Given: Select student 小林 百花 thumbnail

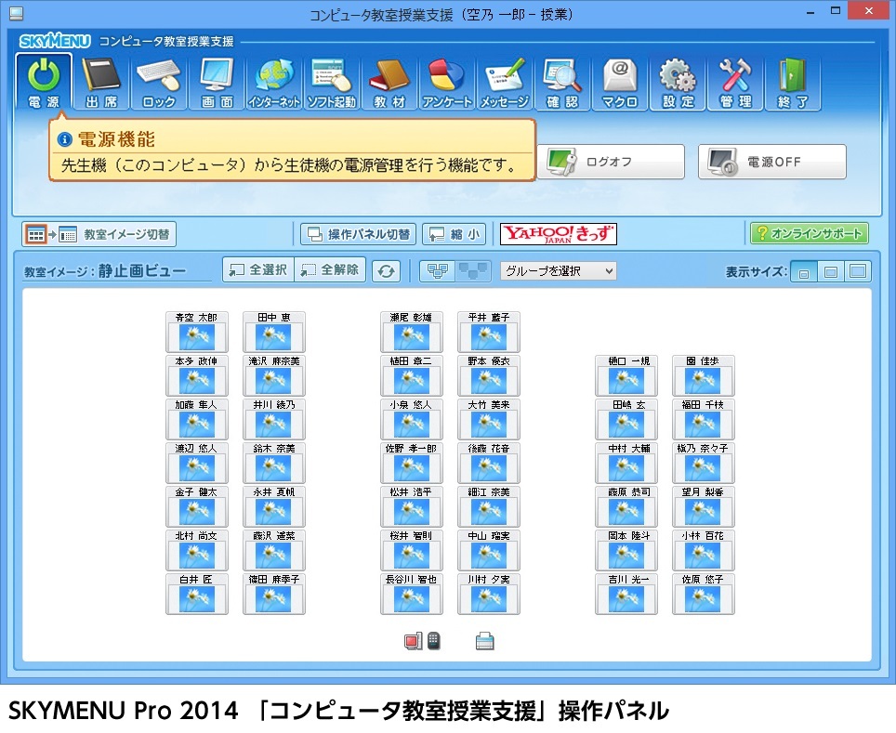Looking at the screenshot, I should [x=704, y=550].
